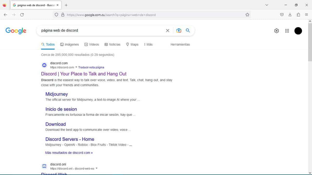Go forward to the next page
Screen dimensions: 312x175
[x=14, y=15]
